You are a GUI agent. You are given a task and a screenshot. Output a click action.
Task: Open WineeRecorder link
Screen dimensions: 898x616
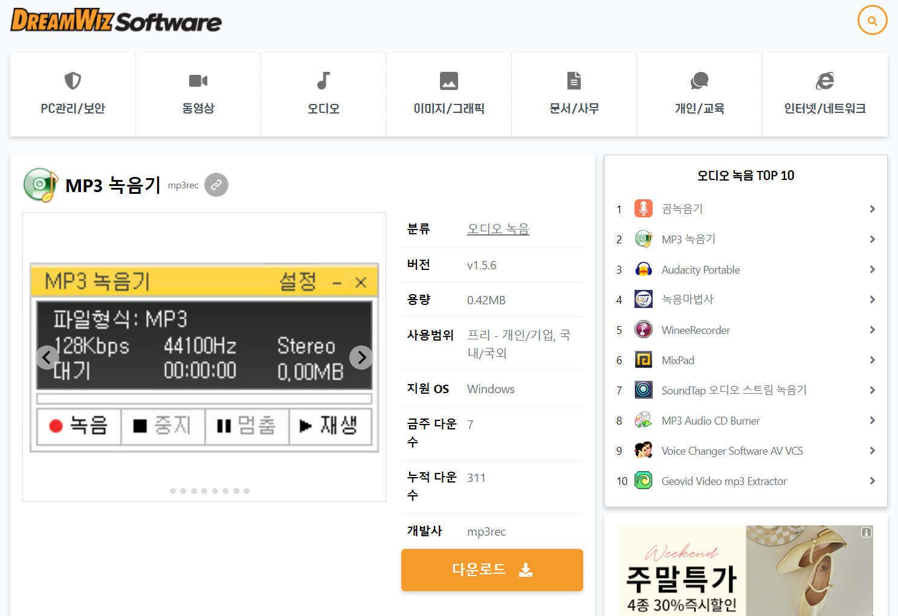(x=696, y=330)
